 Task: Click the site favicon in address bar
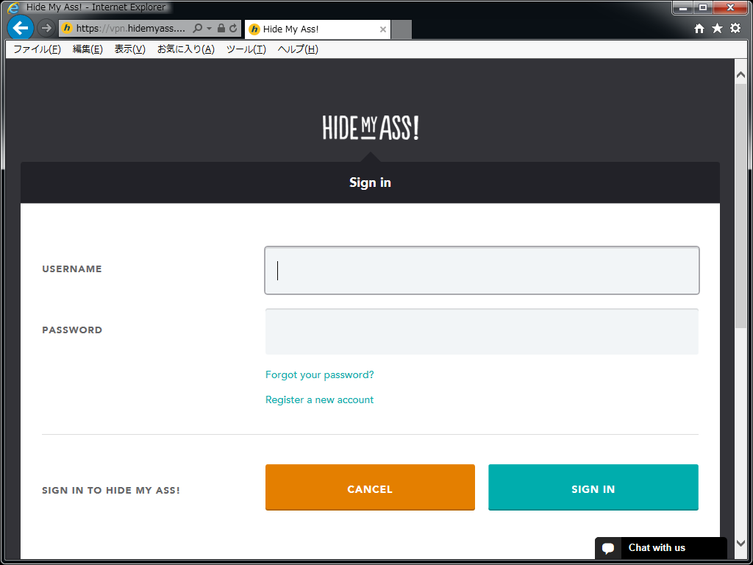coord(67,29)
